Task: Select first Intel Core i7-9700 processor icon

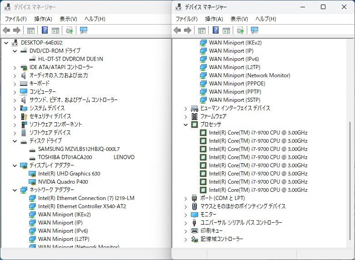Action: [203, 133]
